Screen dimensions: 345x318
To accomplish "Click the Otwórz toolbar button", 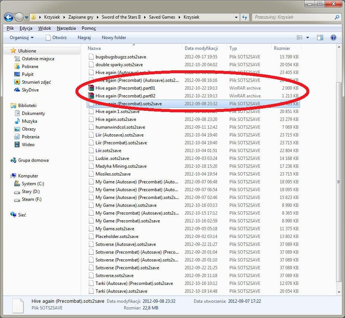I will [56, 38].
